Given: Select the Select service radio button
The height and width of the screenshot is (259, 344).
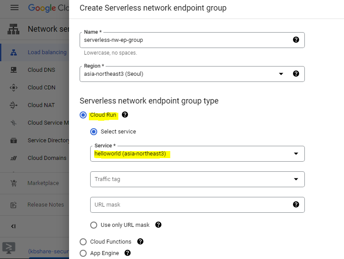Looking at the screenshot, I should (x=94, y=132).
